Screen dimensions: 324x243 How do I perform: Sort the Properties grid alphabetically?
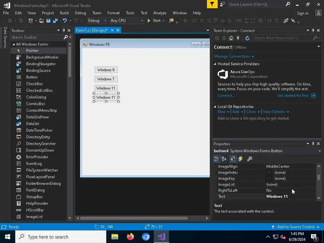224,159
